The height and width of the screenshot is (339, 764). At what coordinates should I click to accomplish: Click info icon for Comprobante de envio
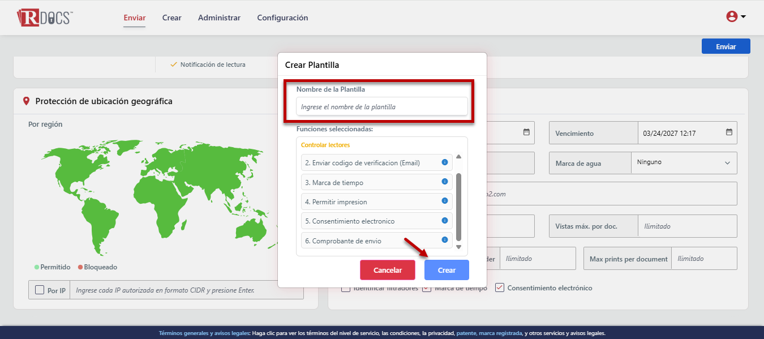click(x=445, y=240)
